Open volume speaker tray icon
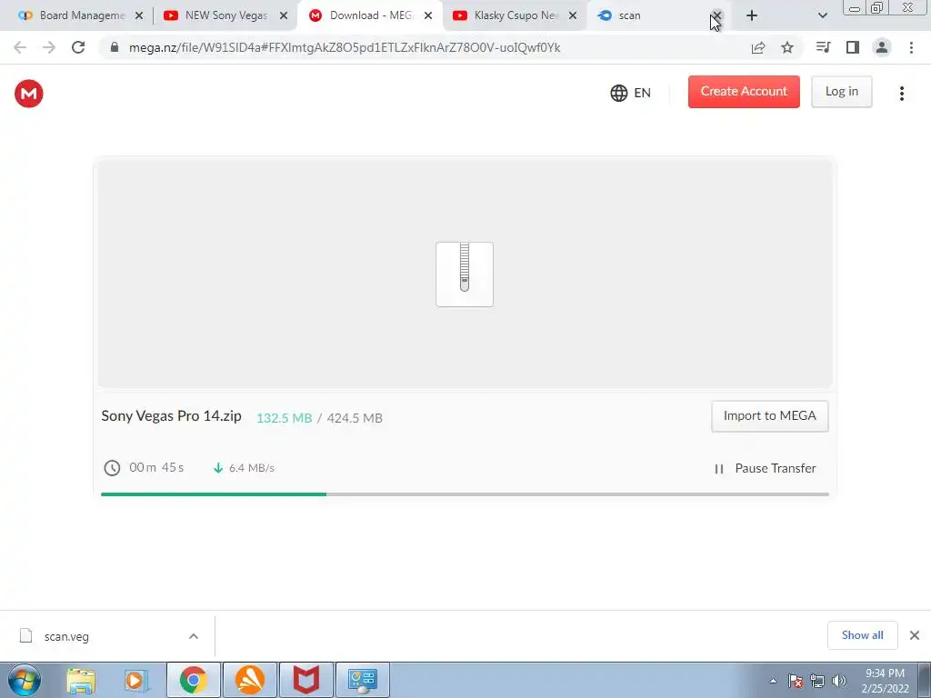This screenshot has width=931, height=698. click(x=838, y=681)
